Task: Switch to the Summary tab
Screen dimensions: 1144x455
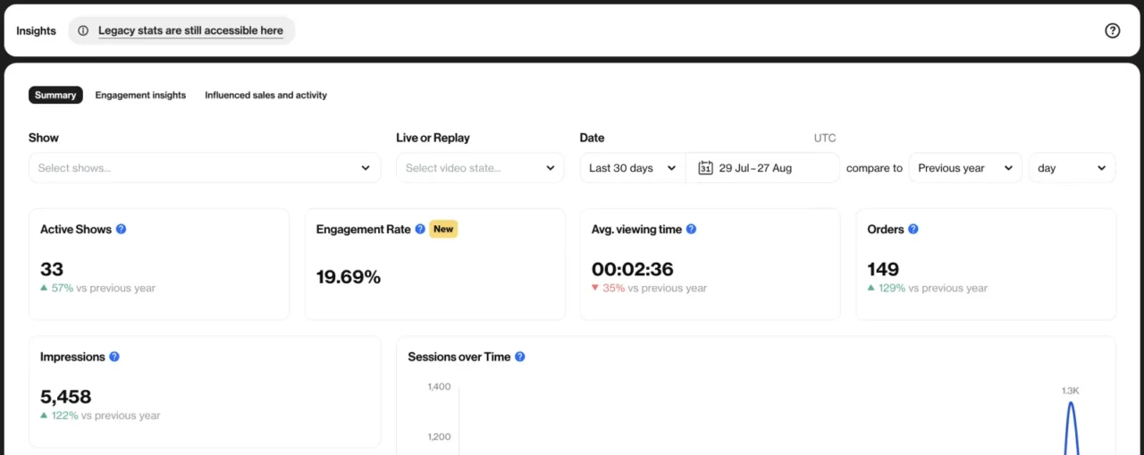Action: pyautogui.click(x=55, y=95)
